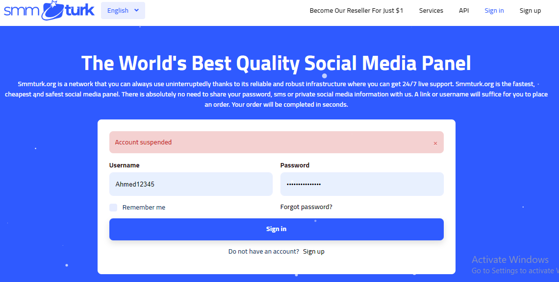Click the blue Sign in button
Image resolution: width=559 pixels, height=282 pixels.
[276, 229]
